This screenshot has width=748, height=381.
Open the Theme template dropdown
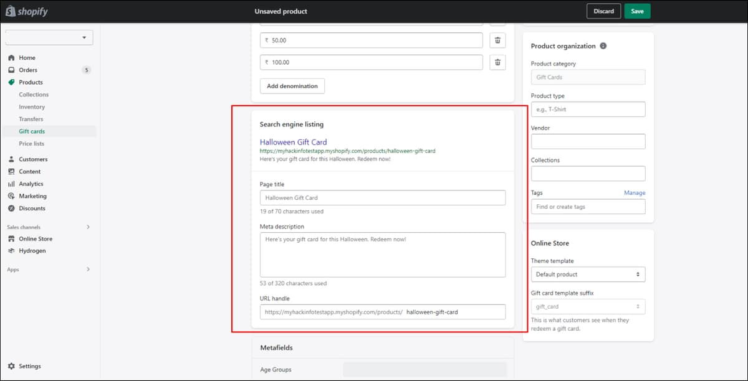pos(588,274)
